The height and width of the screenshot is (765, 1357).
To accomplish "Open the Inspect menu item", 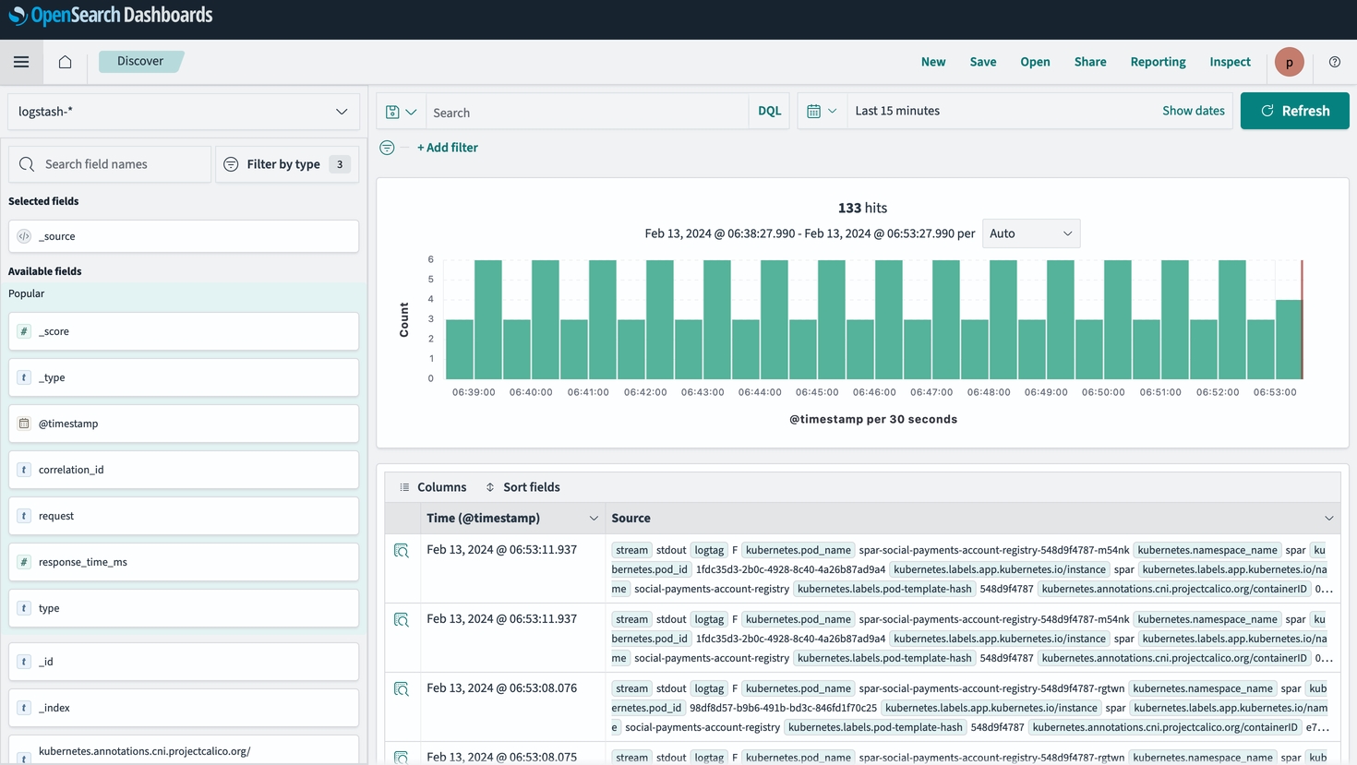I will click(x=1230, y=62).
